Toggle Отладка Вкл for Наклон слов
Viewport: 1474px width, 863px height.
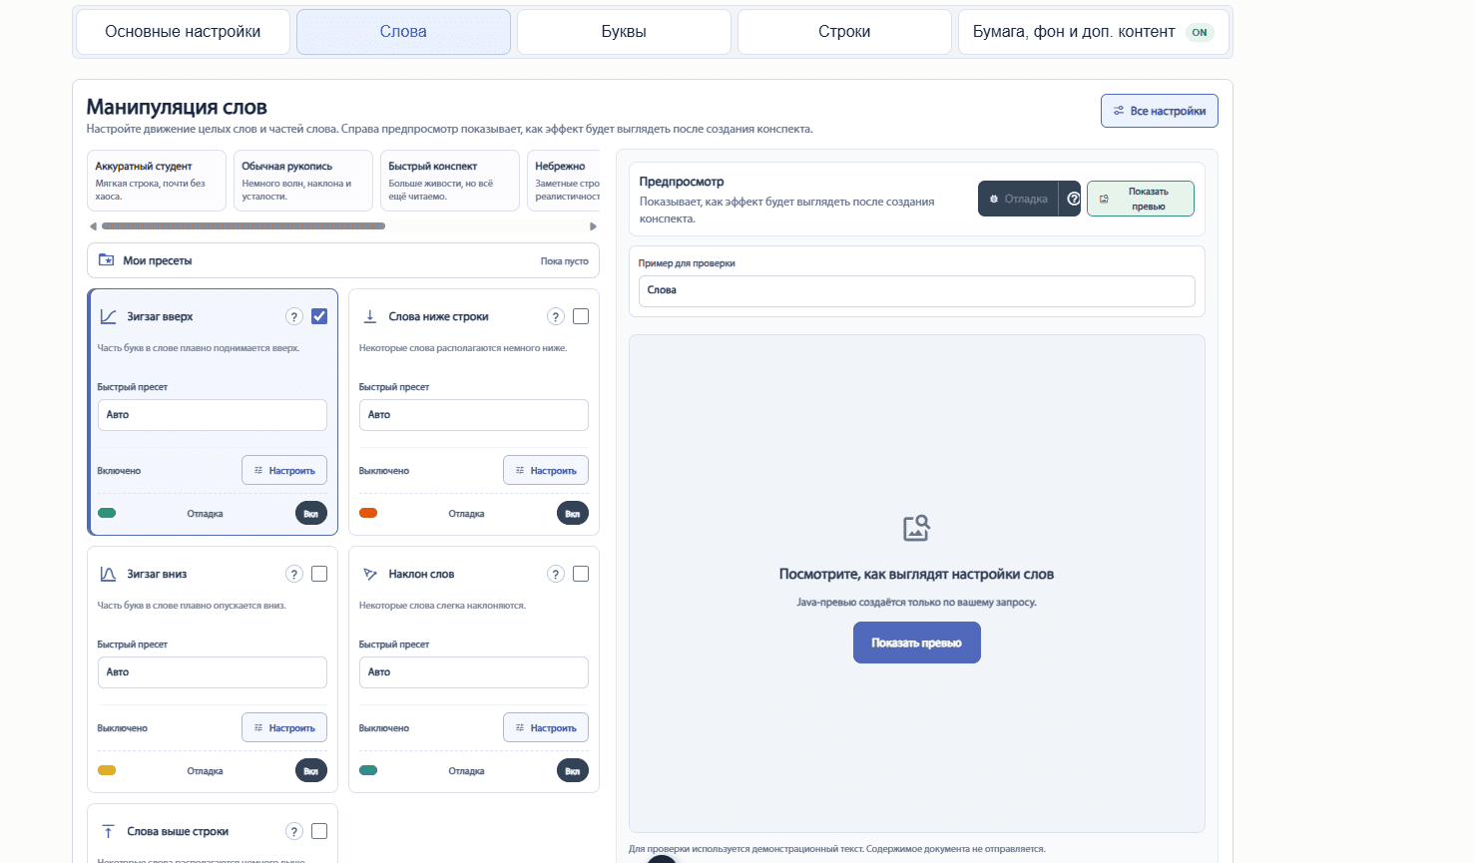pyautogui.click(x=573, y=771)
